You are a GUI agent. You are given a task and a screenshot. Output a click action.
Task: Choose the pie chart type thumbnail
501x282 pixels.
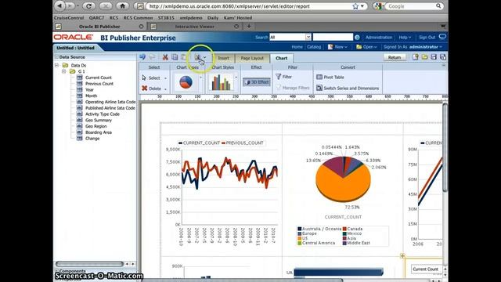pos(186,82)
